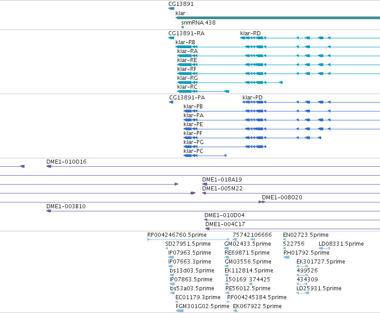Screen dimensions: 380x313
Task: Click the klar-PG protein label
Action: coord(194,142)
